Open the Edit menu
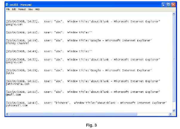The height and width of the screenshot is (129, 180). [x=14, y=9]
